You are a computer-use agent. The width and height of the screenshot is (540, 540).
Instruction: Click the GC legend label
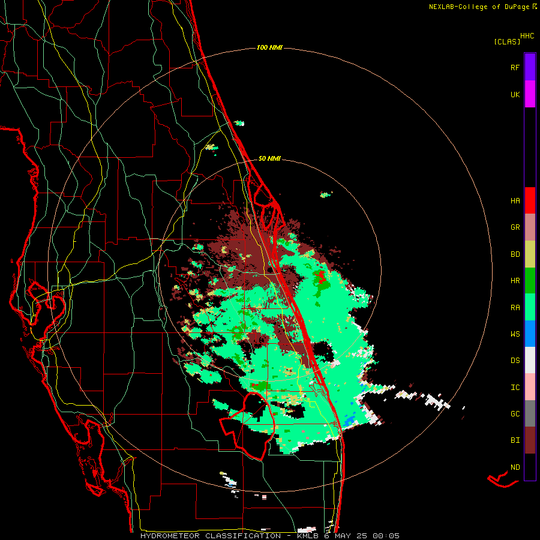(x=515, y=414)
